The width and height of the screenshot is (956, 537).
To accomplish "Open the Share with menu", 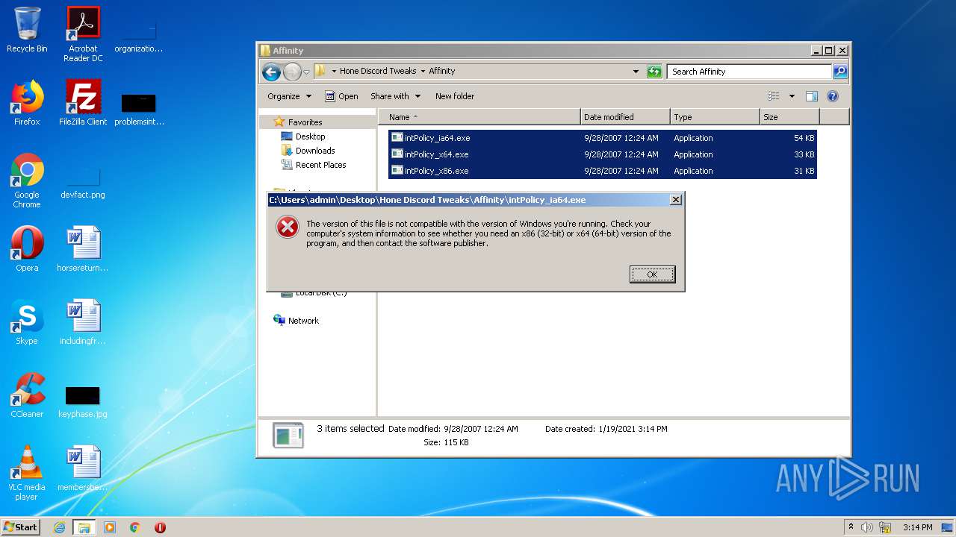I will [x=395, y=96].
